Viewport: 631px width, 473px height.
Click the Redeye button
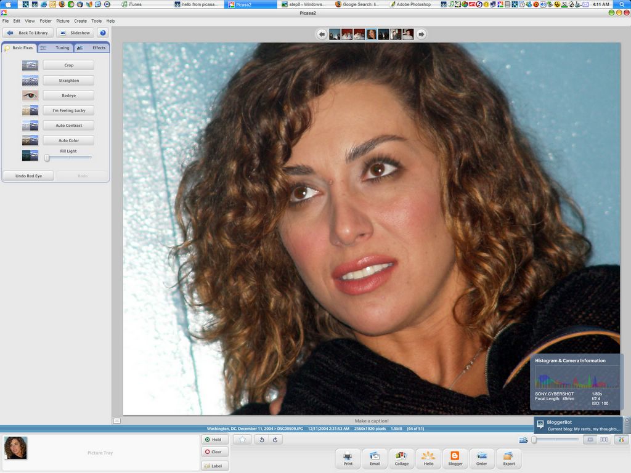click(x=69, y=95)
